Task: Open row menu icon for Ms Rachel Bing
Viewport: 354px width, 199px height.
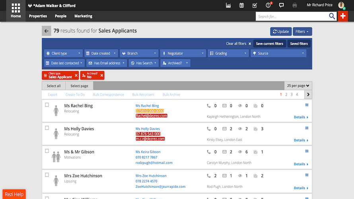Action: [x=307, y=105]
